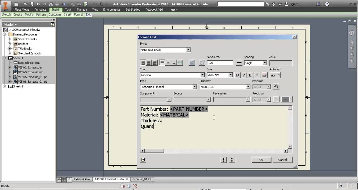Toggle center text justification
The image size is (358, 190).
tap(149, 63)
